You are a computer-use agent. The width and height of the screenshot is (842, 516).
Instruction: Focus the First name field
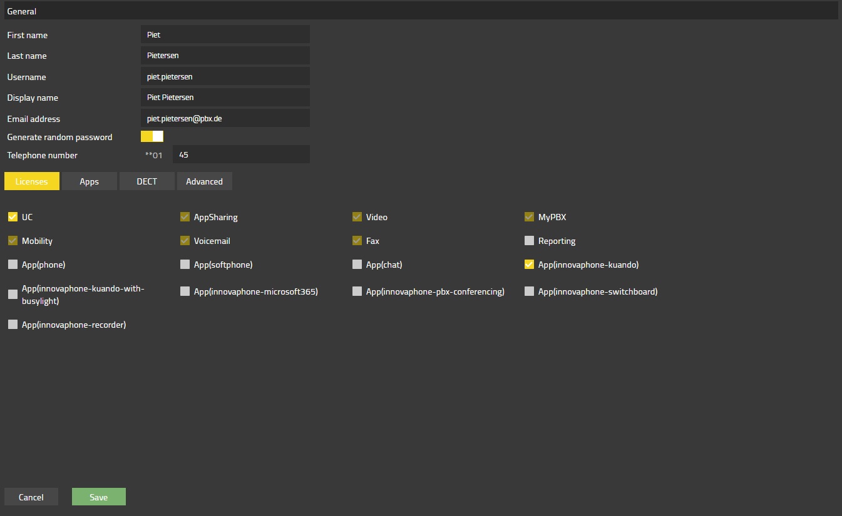(225, 34)
